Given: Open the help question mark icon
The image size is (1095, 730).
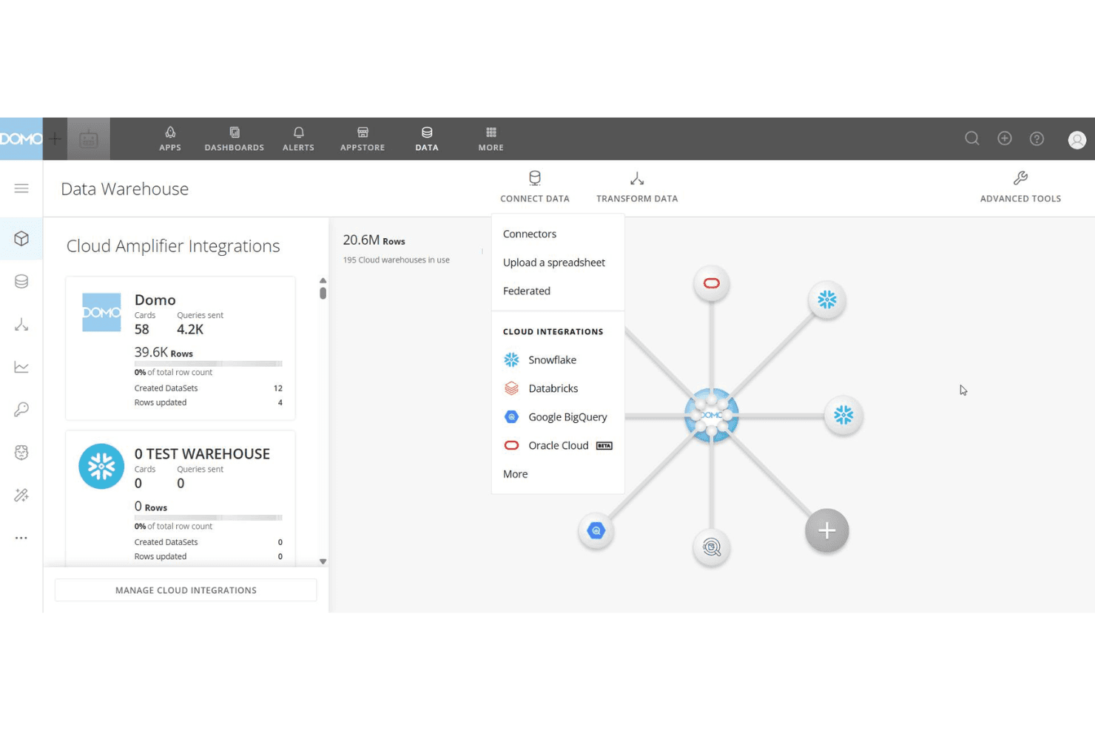Looking at the screenshot, I should click(x=1037, y=138).
